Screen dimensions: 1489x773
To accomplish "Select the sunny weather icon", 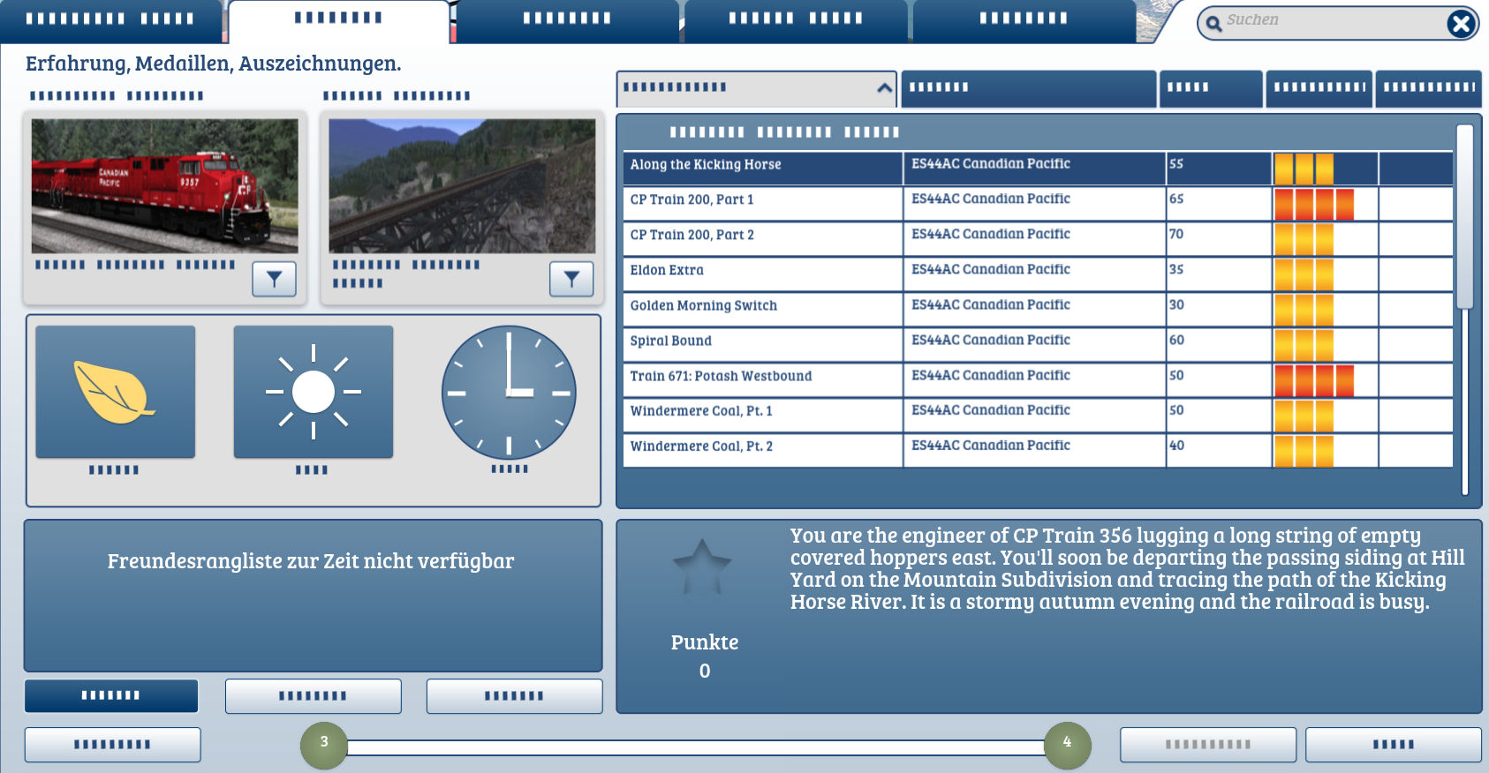I will click(x=314, y=392).
